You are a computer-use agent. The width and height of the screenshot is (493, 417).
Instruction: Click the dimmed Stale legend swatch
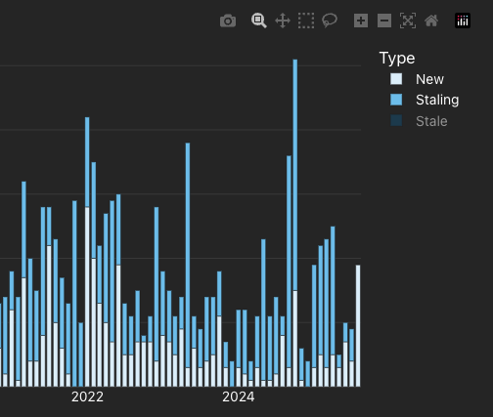[x=396, y=120]
